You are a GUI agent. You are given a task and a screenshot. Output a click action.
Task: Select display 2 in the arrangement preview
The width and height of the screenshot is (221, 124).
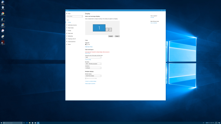(x=109, y=30)
